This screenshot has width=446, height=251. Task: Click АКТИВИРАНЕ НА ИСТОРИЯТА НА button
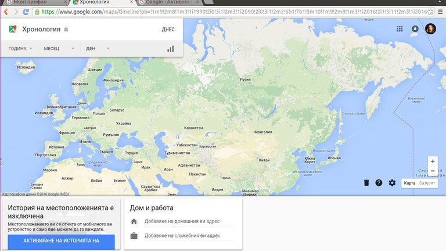click(x=61, y=241)
